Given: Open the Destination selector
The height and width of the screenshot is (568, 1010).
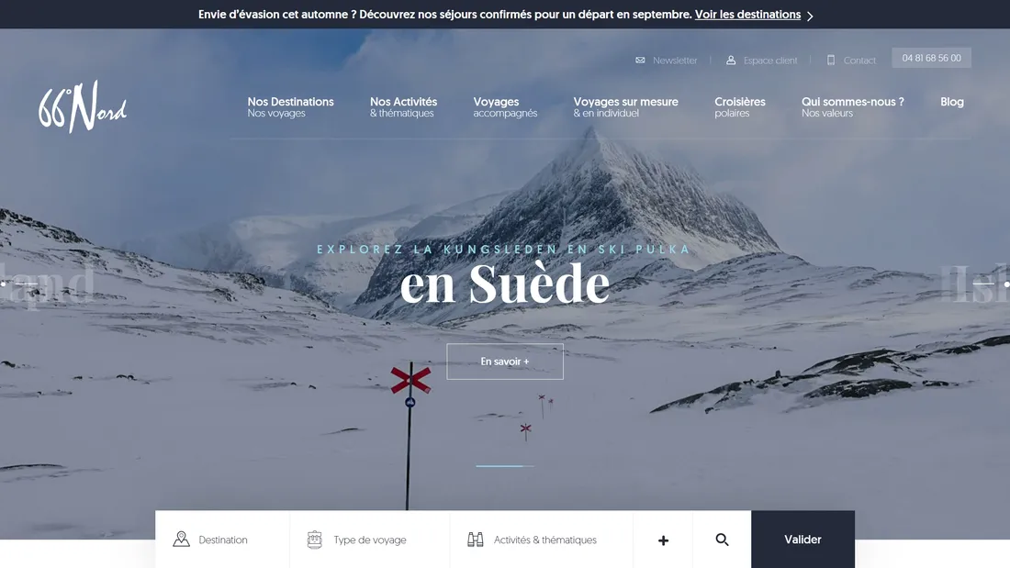Looking at the screenshot, I should pyautogui.click(x=222, y=540).
